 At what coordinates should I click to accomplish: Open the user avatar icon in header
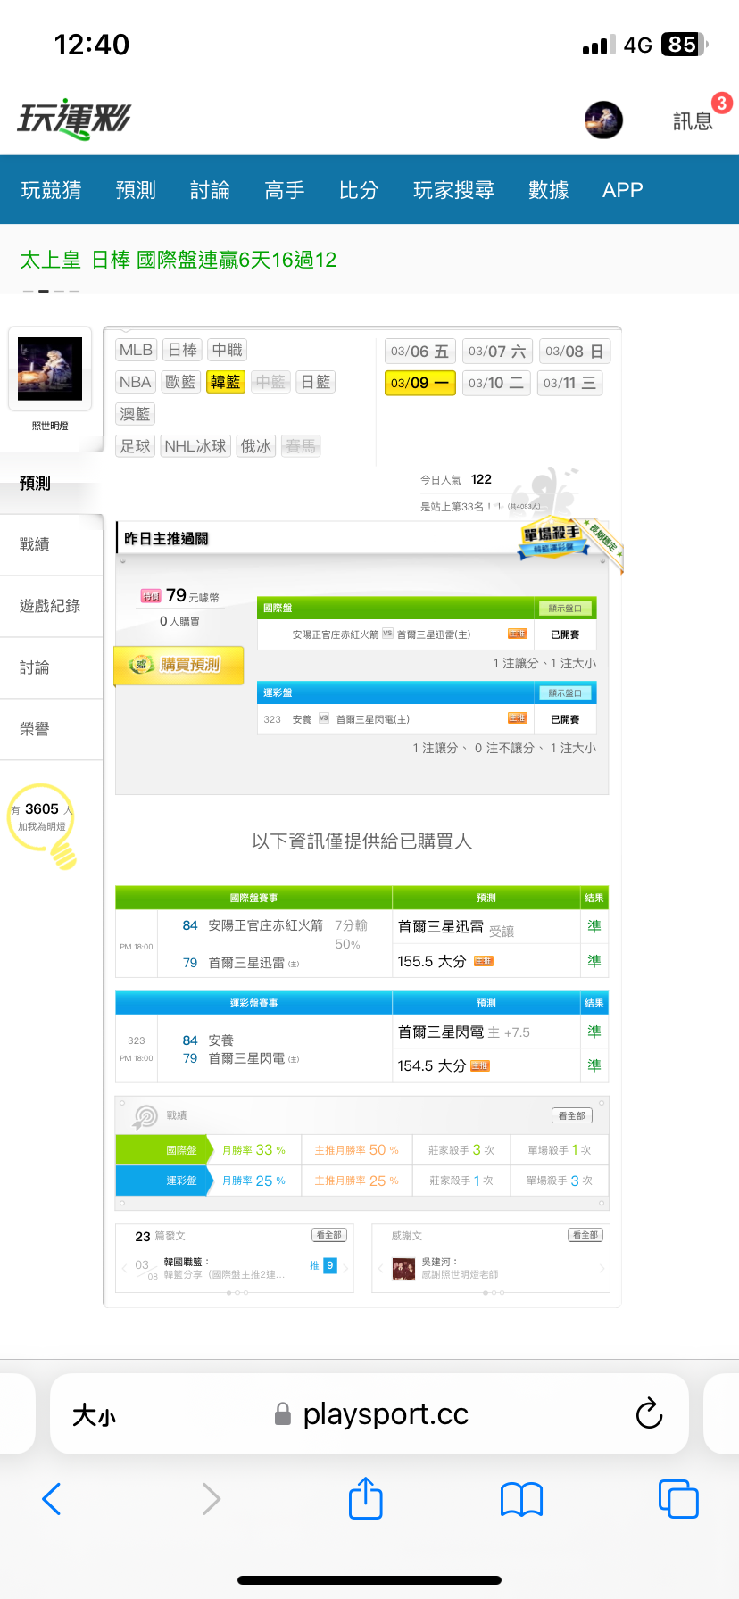pos(603,120)
